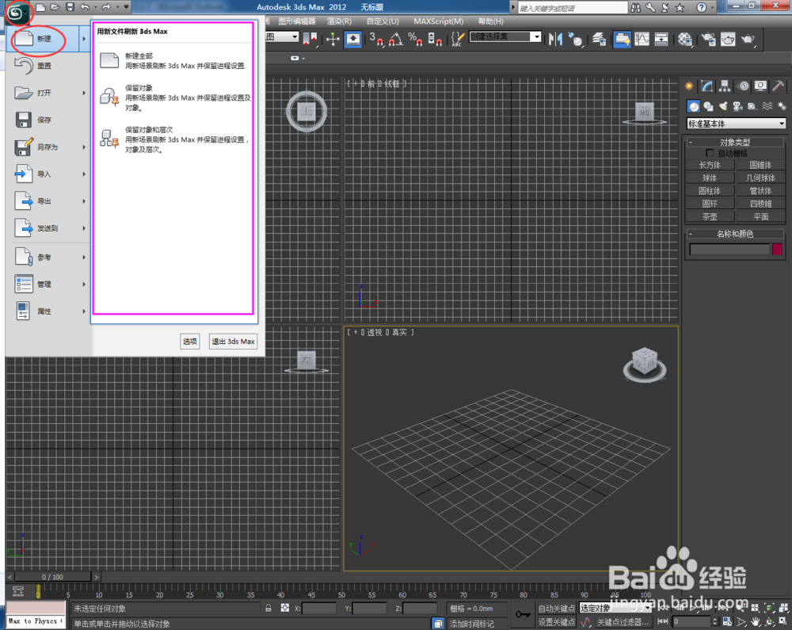Click the select and manipulate crosshair icon
The height and width of the screenshot is (630, 792).
333,39
